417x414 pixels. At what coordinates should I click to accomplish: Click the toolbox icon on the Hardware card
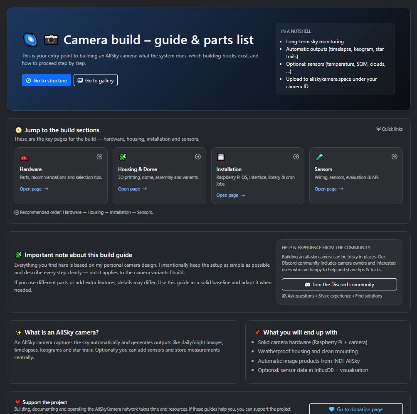click(x=24, y=157)
